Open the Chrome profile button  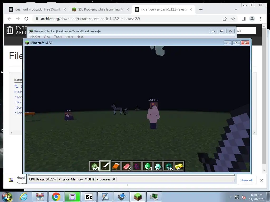pos(252,19)
